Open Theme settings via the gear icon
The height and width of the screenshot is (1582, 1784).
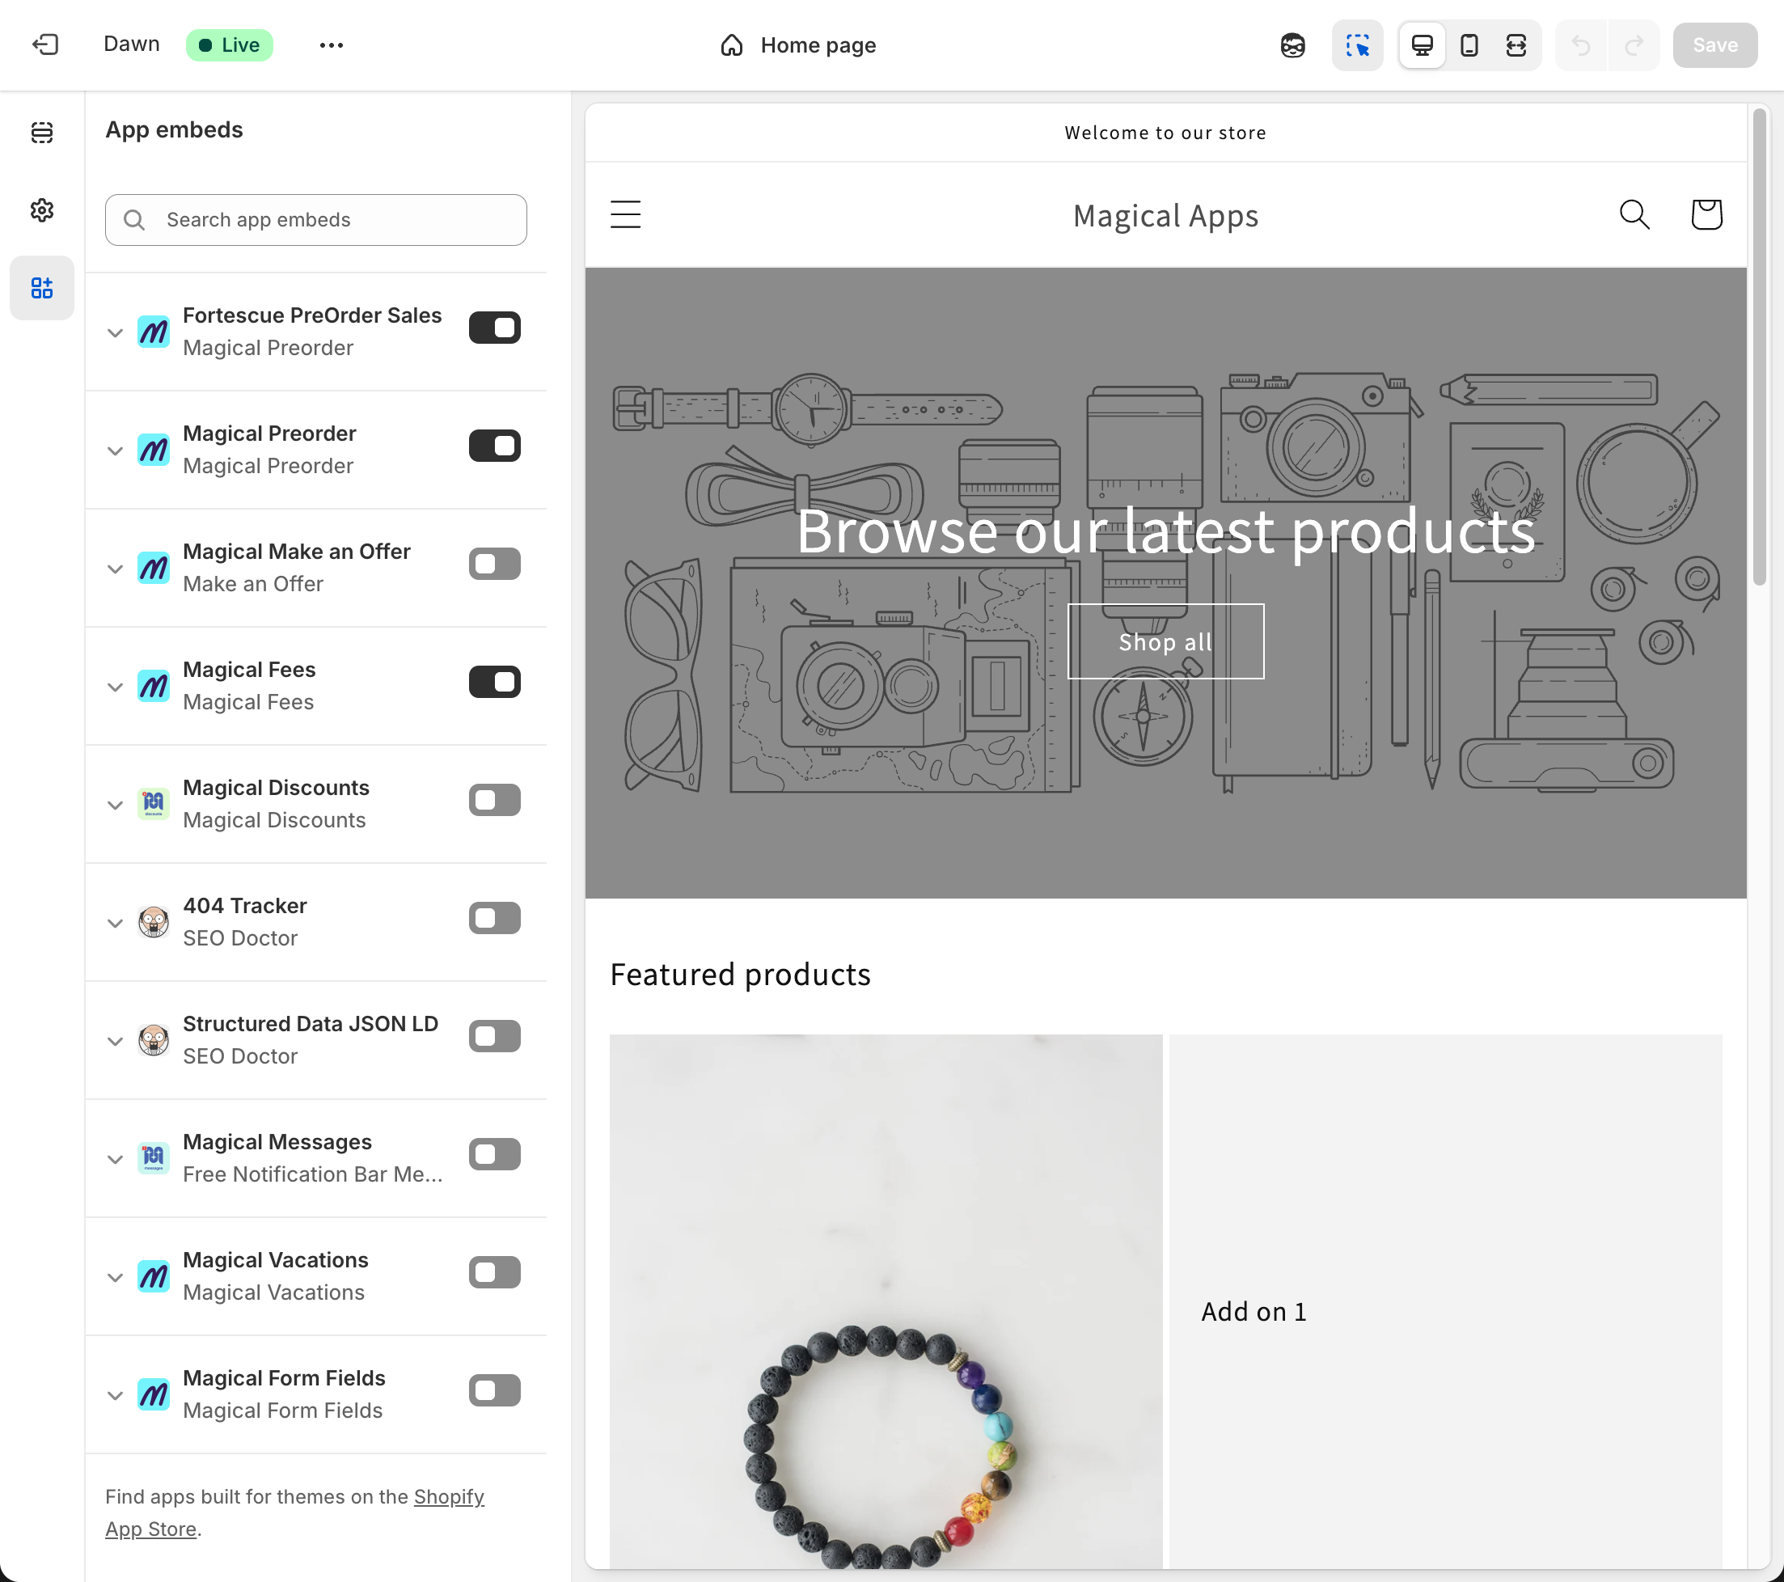[42, 209]
